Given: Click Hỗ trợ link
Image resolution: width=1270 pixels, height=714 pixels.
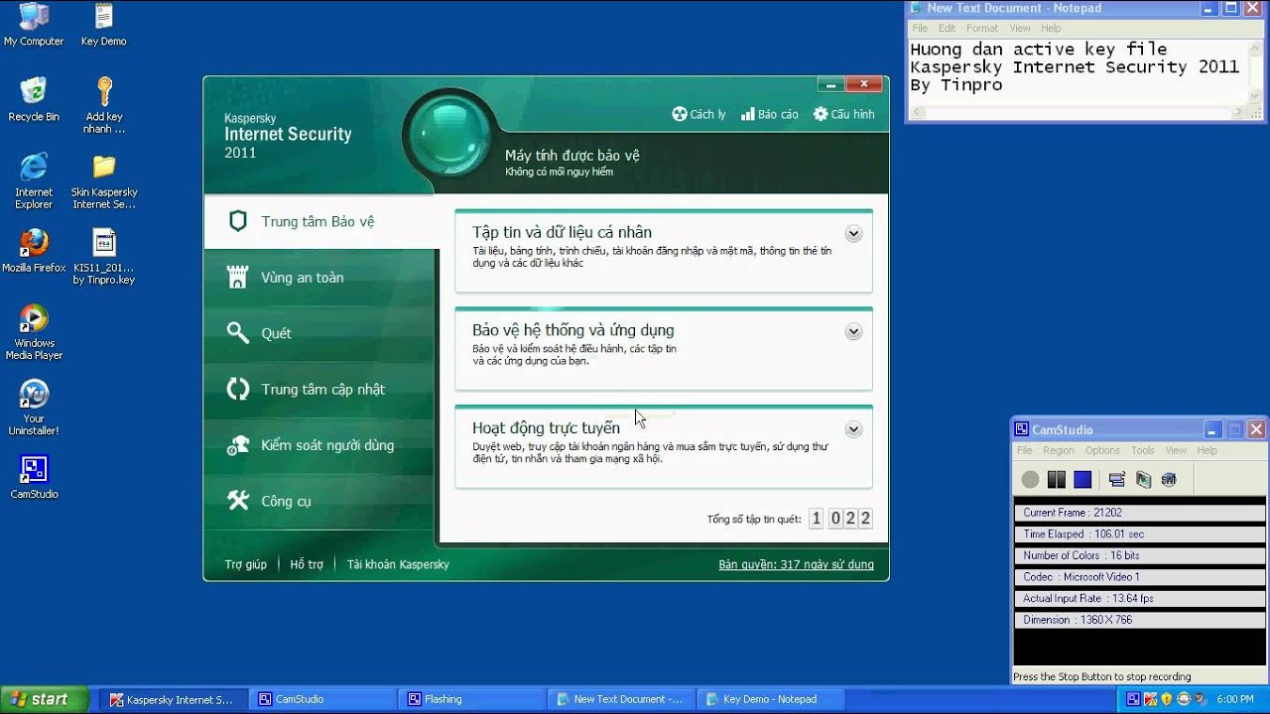Looking at the screenshot, I should (x=307, y=564).
